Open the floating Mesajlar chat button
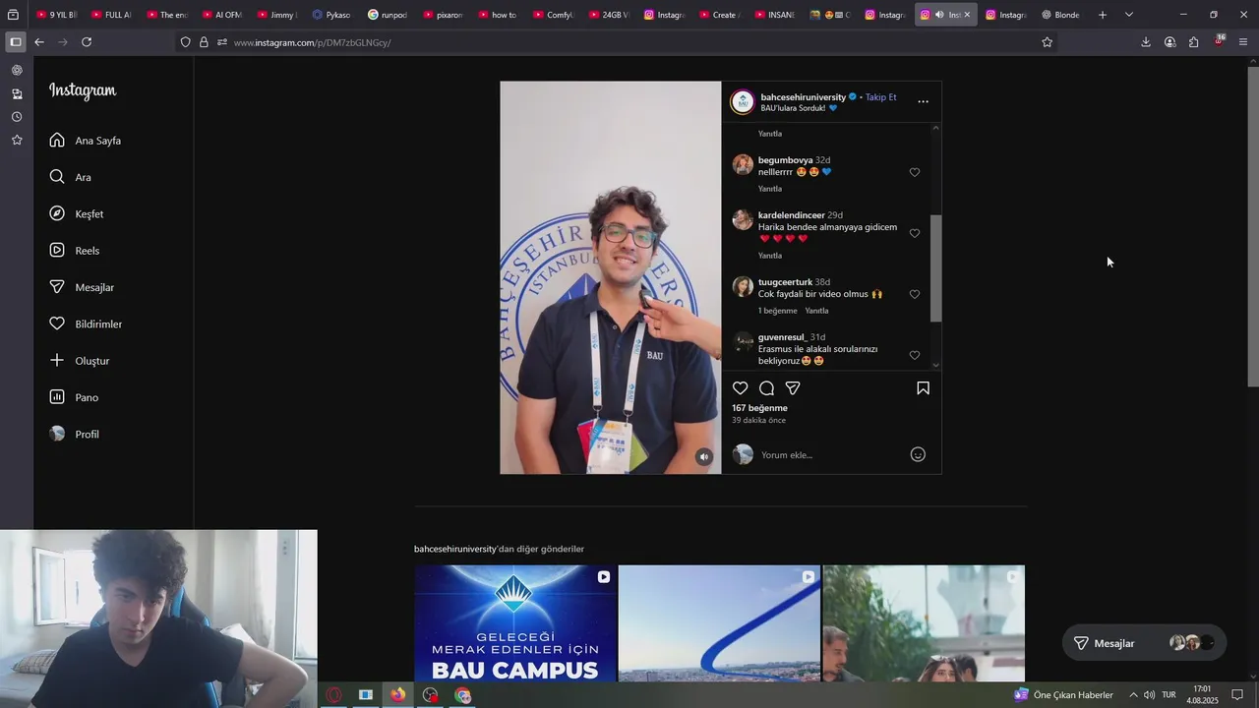This screenshot has width=1259, height=708. pos(1144,643)
